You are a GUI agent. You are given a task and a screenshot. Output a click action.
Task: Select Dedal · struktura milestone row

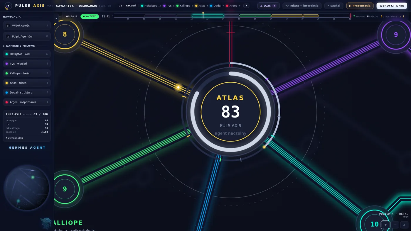27,92
